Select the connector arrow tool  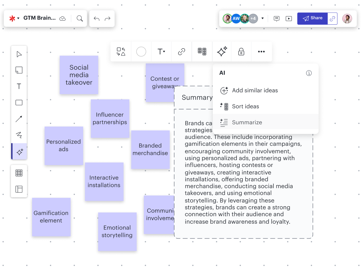(x=19, y=119)
